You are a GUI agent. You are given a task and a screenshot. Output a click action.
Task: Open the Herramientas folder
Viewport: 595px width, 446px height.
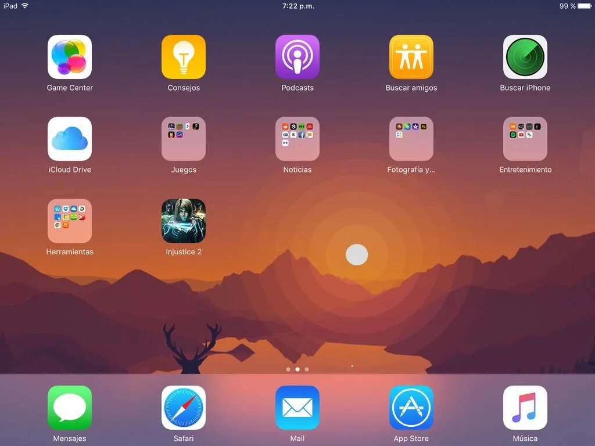[70, 221]
